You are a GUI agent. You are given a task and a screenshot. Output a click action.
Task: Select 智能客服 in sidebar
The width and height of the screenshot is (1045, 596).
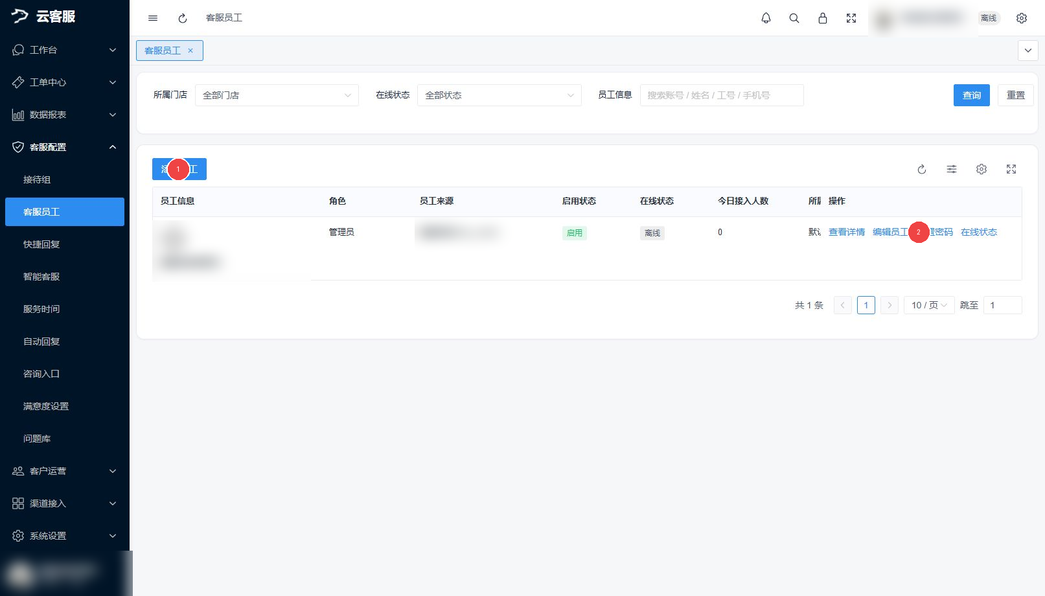pyautogui.click(x=65, y=277)
